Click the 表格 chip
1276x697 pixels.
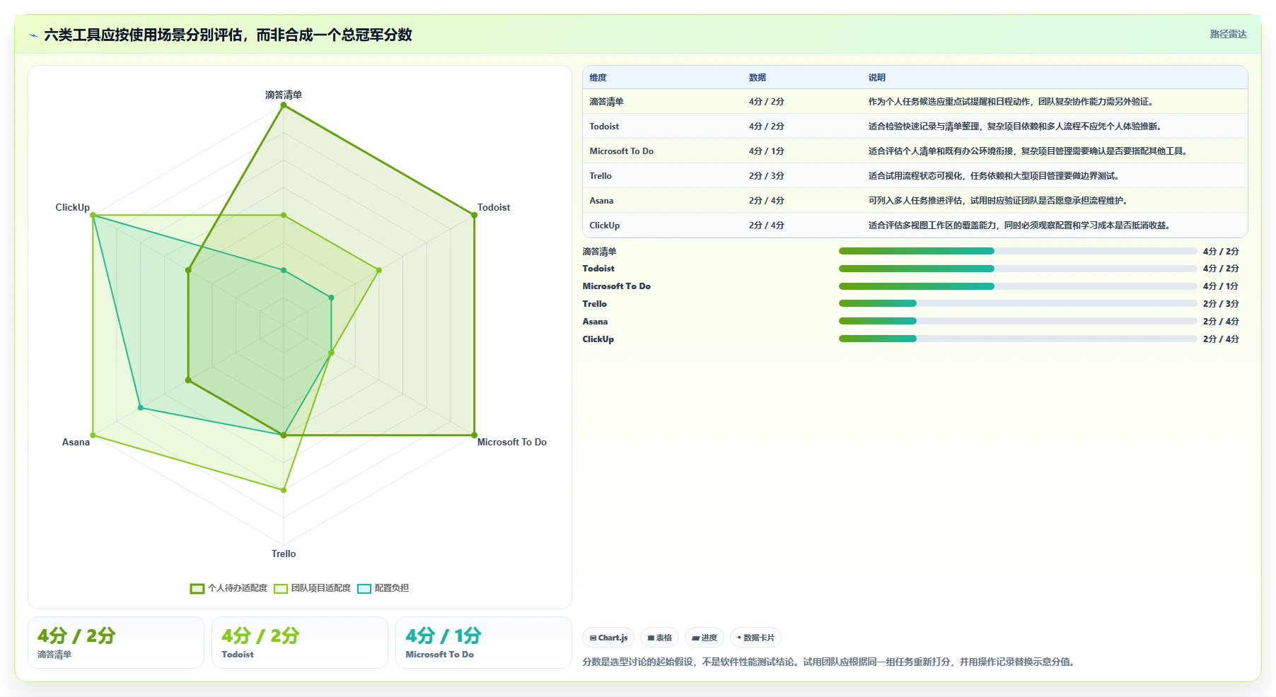click(x=659, y=638)
